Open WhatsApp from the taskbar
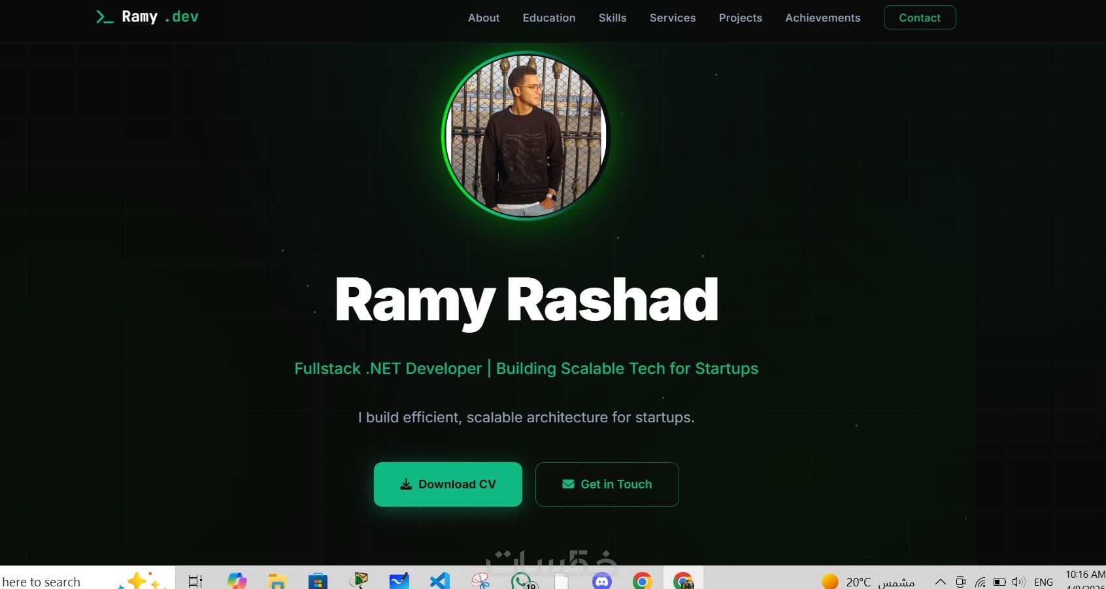Image resolution: width=1106 pixels, height=589 pixels. coord(522,581)
